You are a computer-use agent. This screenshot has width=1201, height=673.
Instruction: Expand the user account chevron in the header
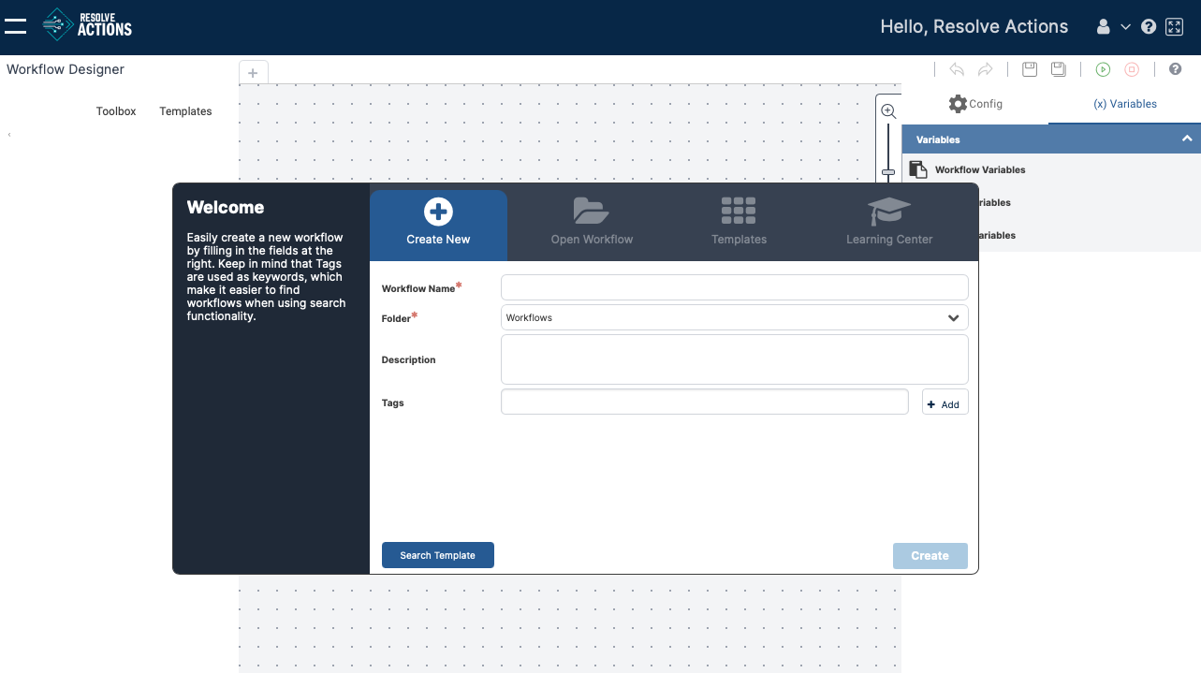1125,26
